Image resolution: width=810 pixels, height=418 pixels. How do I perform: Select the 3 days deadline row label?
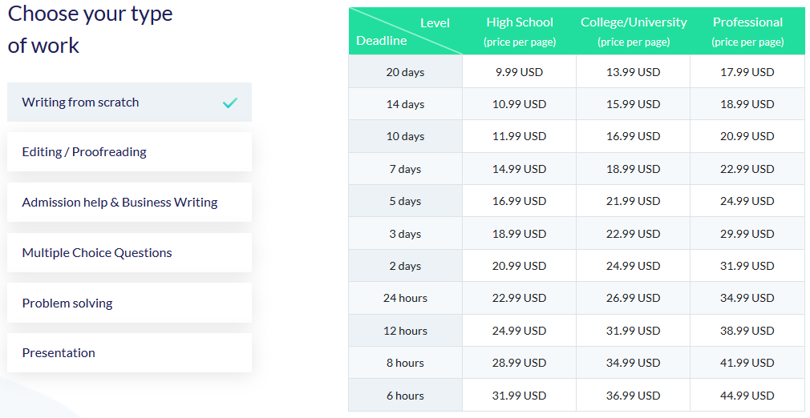406,234
